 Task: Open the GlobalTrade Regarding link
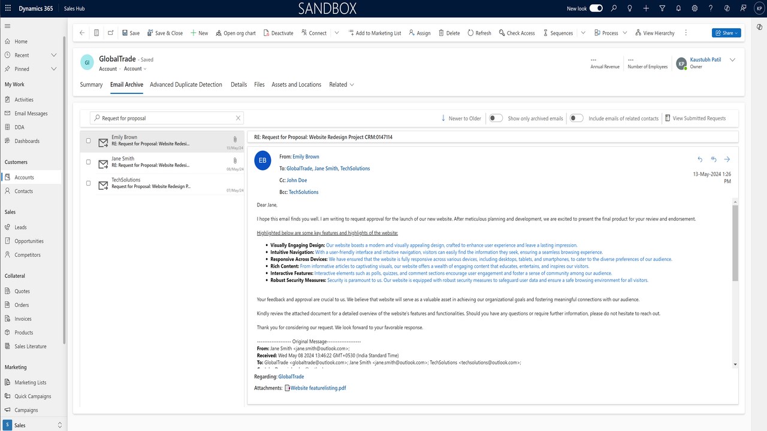291,377
